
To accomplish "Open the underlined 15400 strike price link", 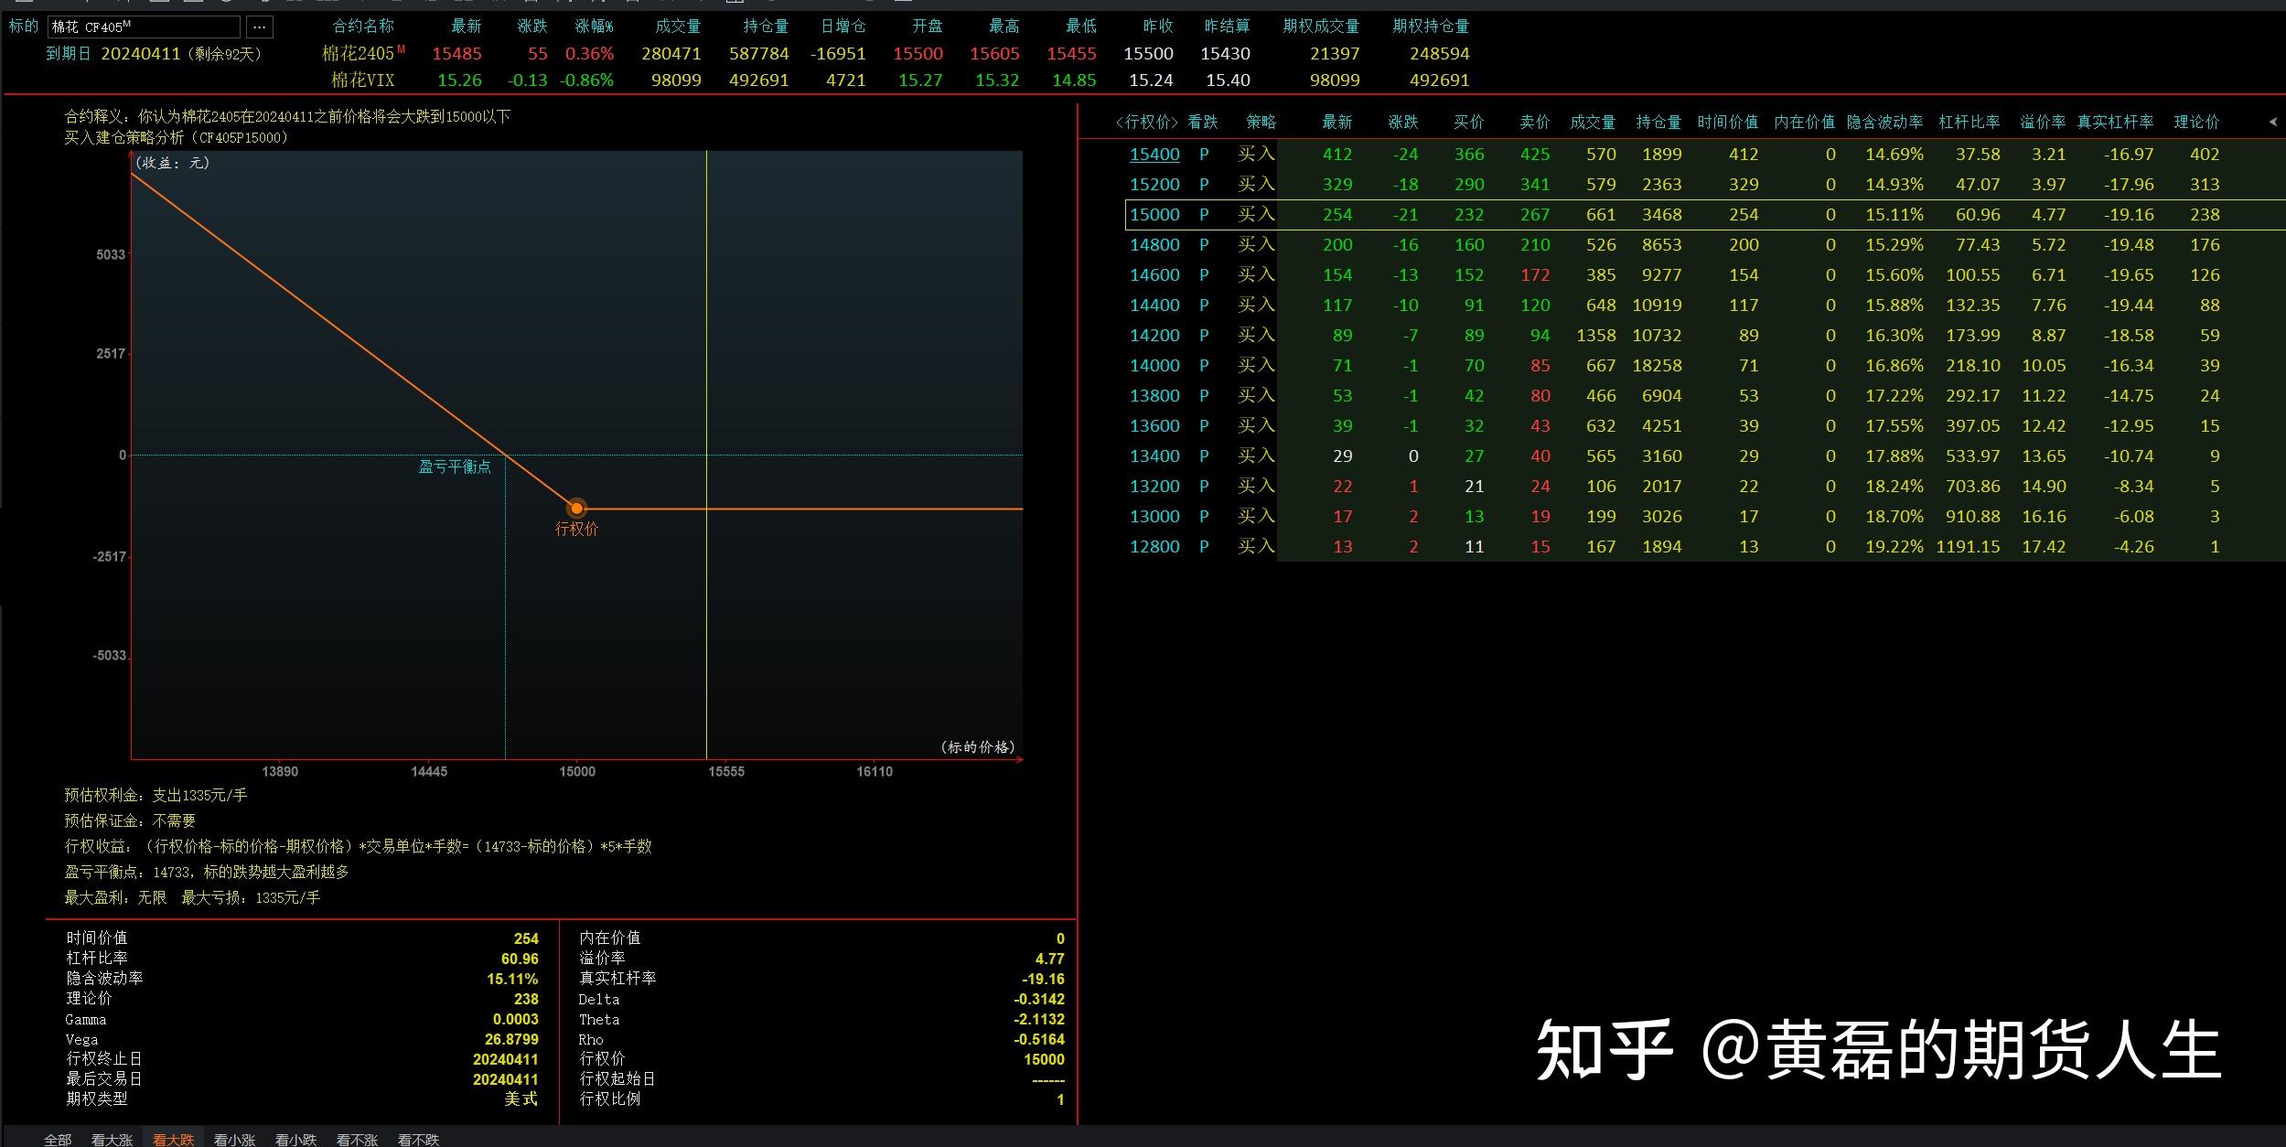I will coord(1154,155).
